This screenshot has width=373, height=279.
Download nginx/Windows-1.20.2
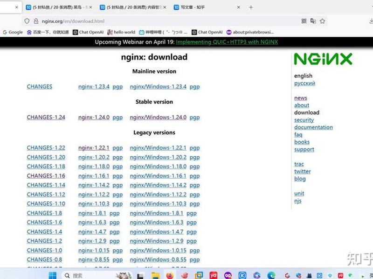click(158, 157)
